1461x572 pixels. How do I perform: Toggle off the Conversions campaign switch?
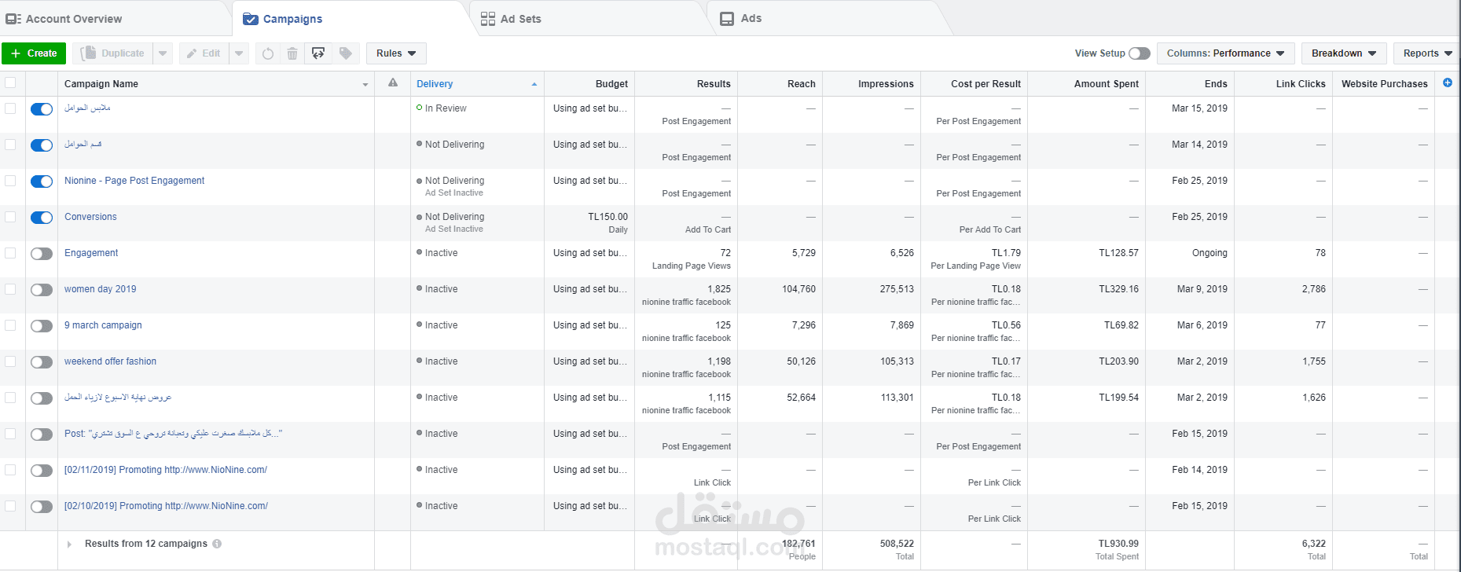click(x=42, y=218)
